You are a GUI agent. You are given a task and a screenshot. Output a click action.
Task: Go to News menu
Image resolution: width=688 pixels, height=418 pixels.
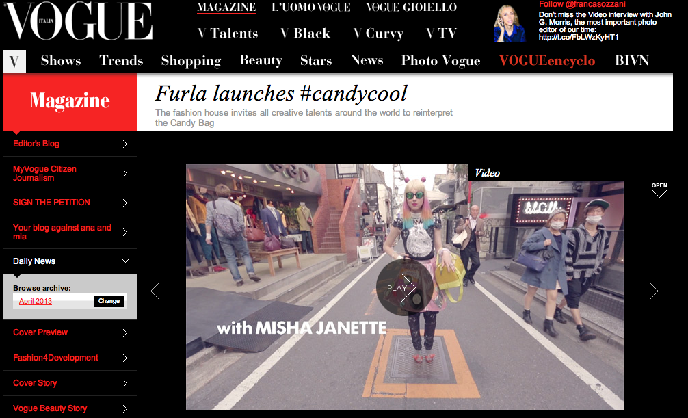tap(367, 60)
